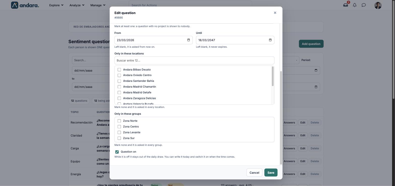
Task: Open the notifications bell icon
Action: click(x=355, y=5)
